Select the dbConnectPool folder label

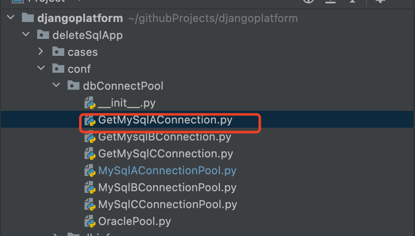click(x=123, y=86)
